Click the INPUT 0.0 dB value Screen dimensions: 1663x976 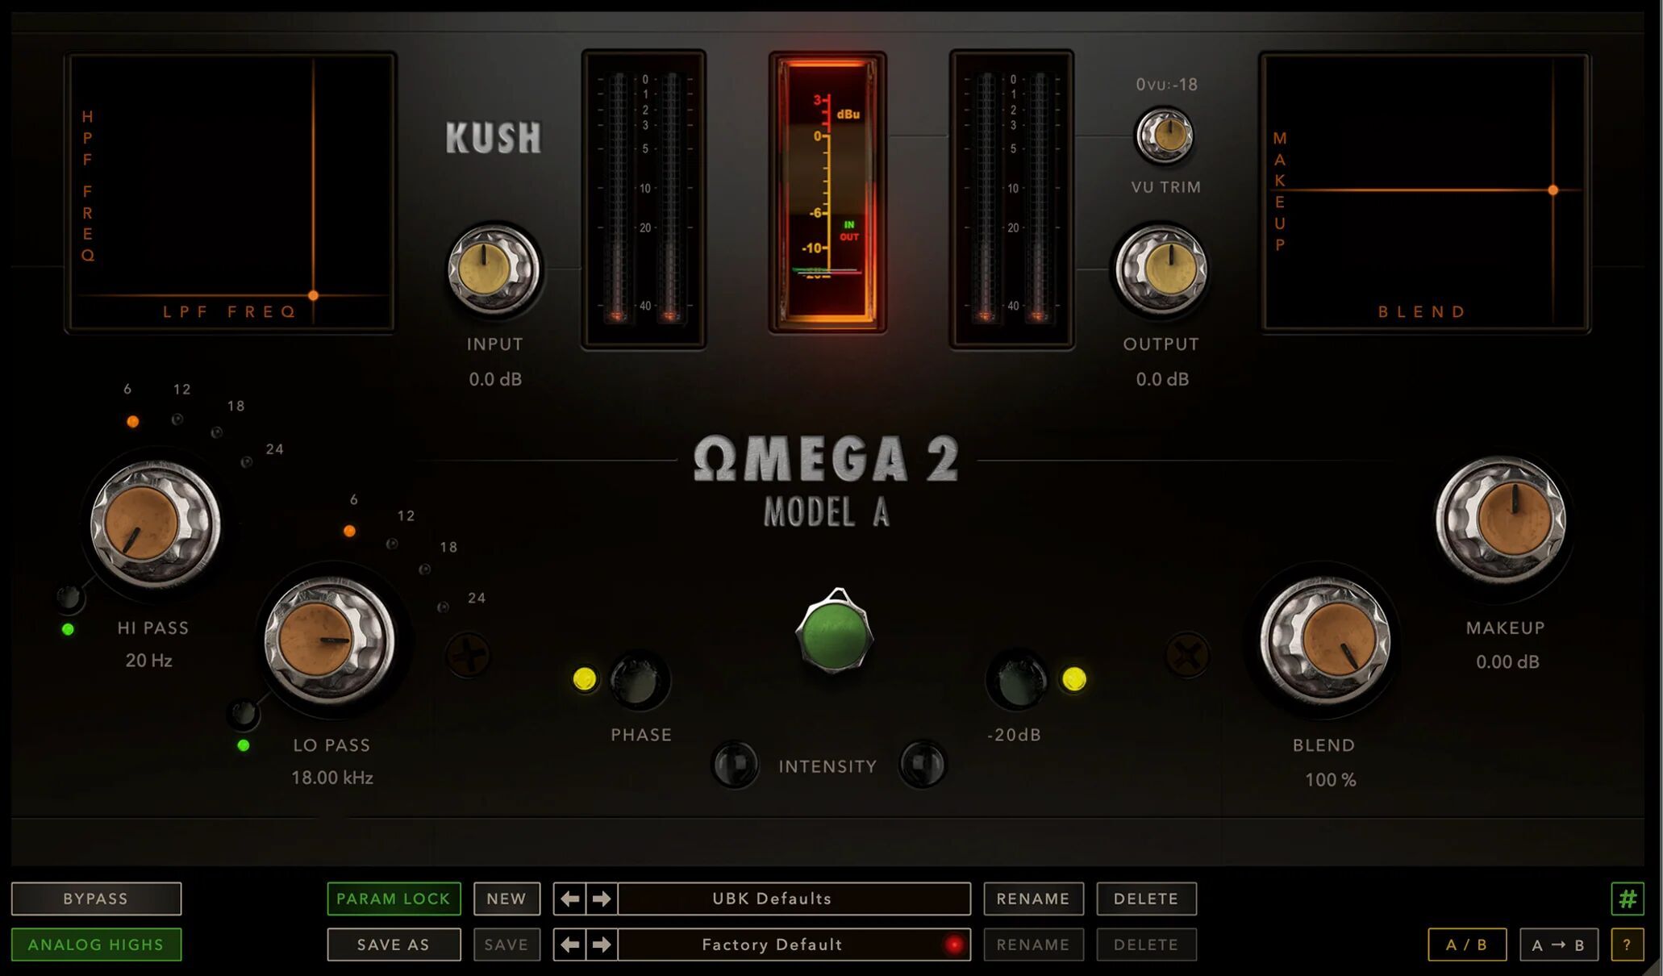pyautogui.click(x=495, y=379)
